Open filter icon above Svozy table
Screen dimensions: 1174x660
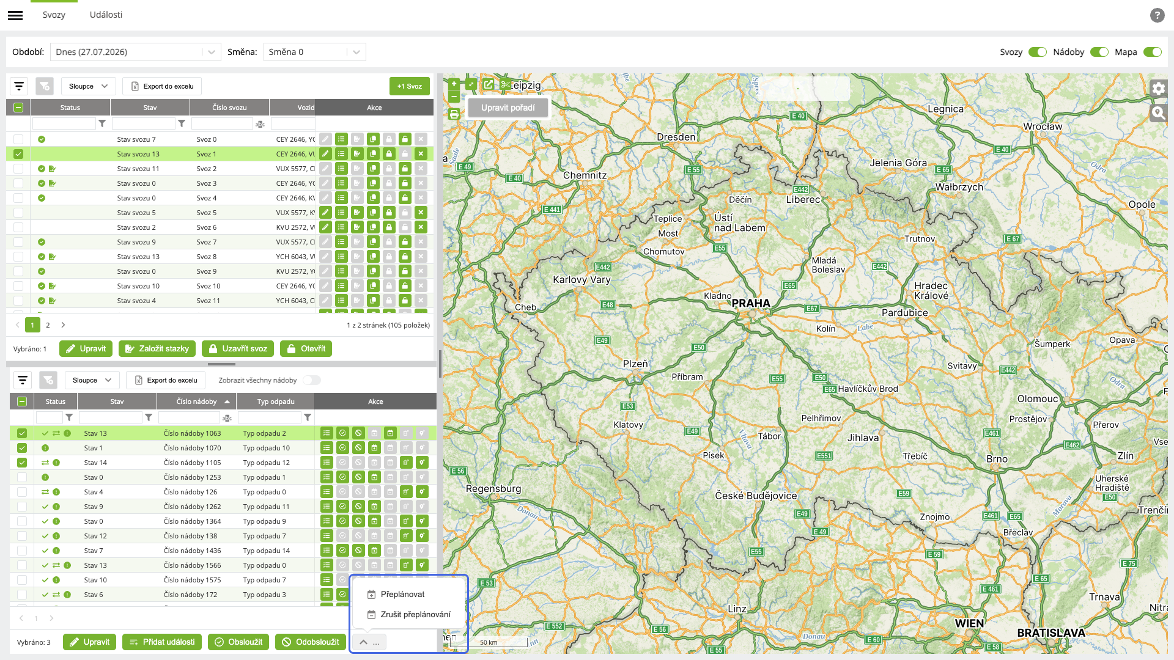click(x=19, y=86)
